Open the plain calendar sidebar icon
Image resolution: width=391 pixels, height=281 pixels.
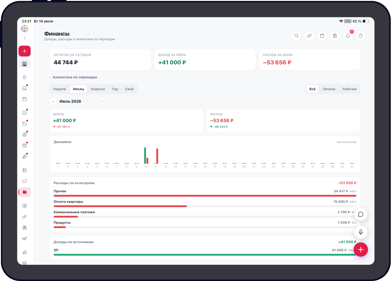(25, 99)
